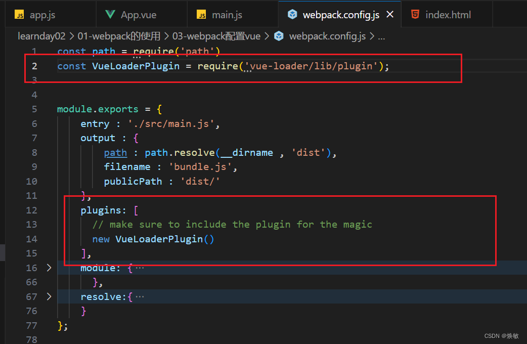Click the JavaScript icon beside main.js
Screen dimensions: 527x344
[200, 14]
